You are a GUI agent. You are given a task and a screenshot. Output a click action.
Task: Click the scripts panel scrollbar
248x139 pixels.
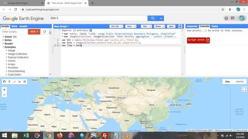pyautogui.click(x=50, y=33)
